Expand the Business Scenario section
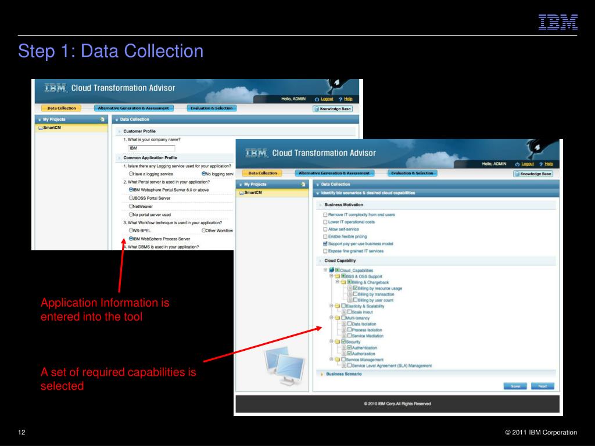 (322, 375)
